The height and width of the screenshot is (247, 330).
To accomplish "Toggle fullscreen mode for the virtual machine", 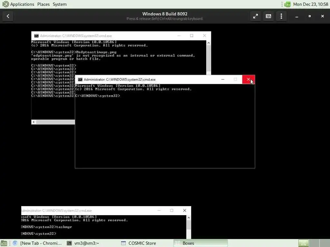I will (256, 16).
